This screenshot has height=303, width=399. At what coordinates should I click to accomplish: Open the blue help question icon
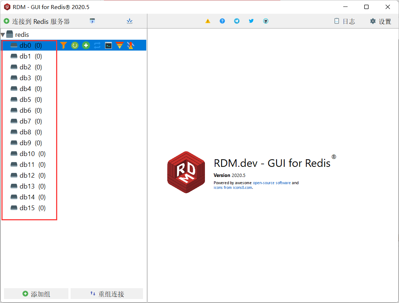[222, 21]
